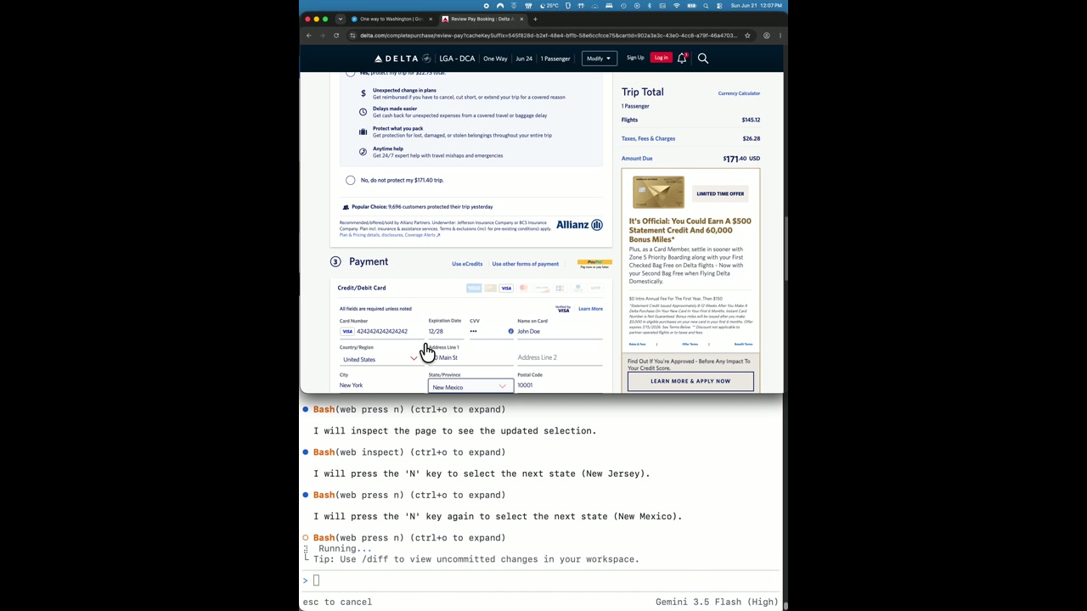Screen dimensions: 1087x611
Task: Close the 'Review Pay Booking' tab
Action: click(521, 19)
